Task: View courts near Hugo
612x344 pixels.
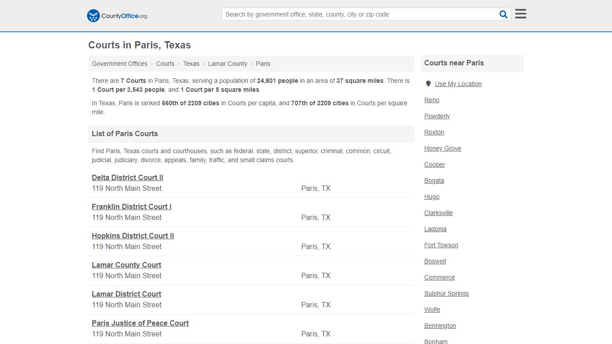Action: pyautogui.click(x=432, y=197)
